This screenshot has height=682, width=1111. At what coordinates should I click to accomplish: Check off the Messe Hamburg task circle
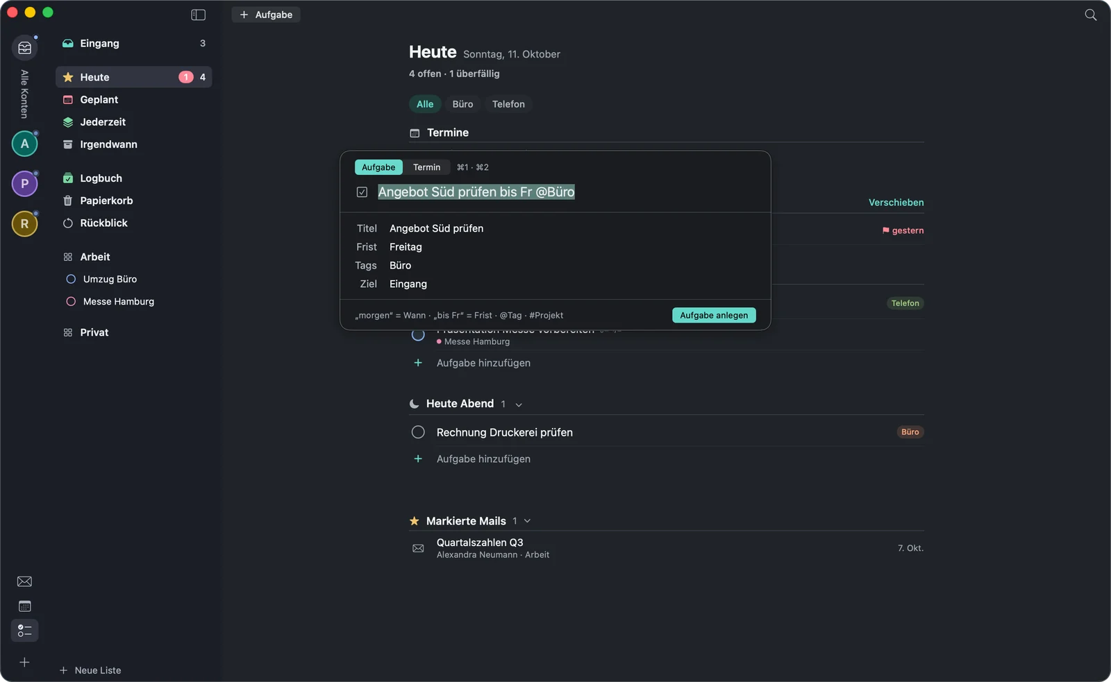(418, 335)
